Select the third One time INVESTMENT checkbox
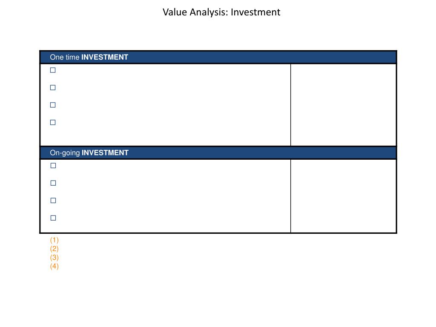This screenshot has width=436, height=327. [x=53, y=105]
